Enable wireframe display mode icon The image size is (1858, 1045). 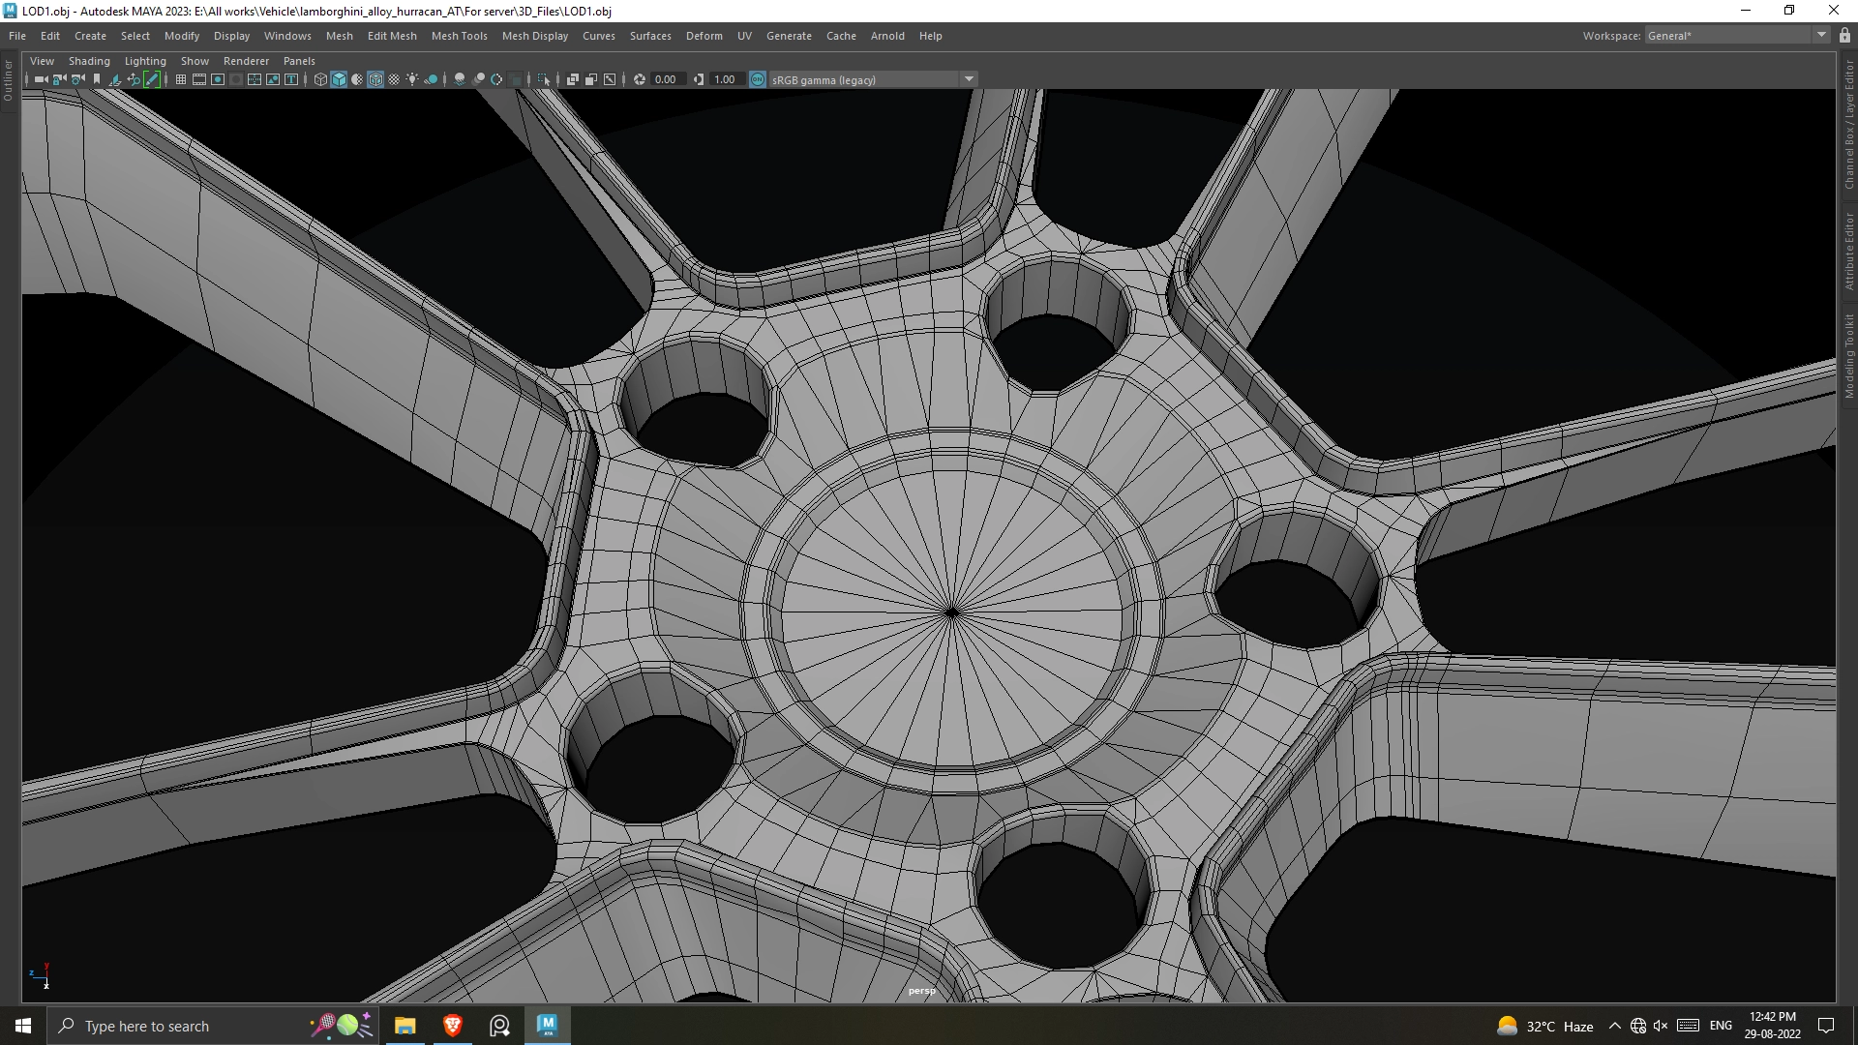click(320, 79)
